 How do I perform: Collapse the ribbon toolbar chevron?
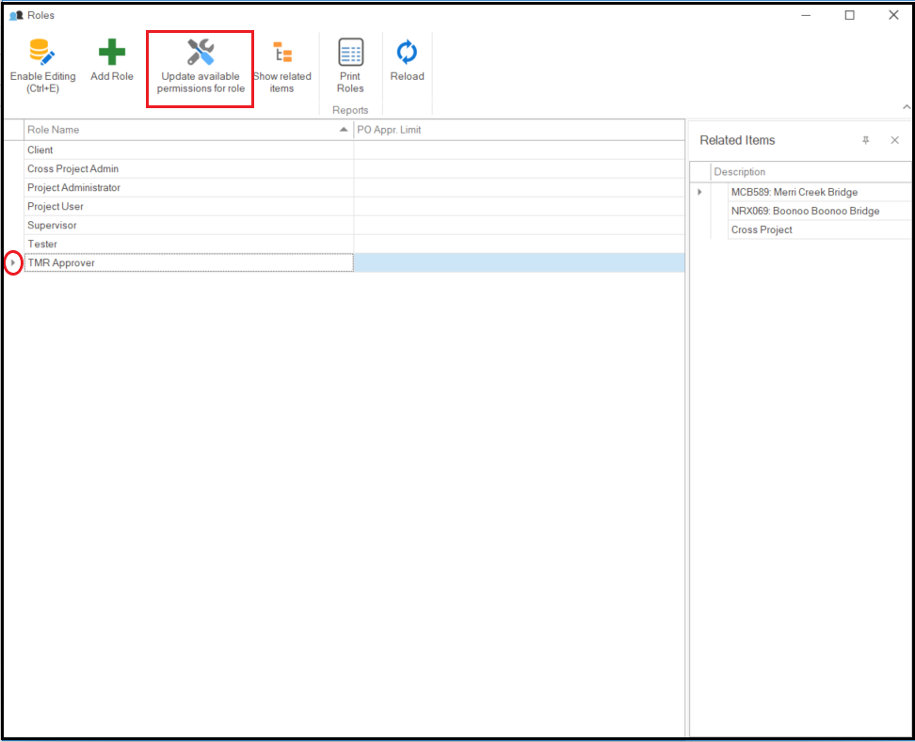[906, 107]
